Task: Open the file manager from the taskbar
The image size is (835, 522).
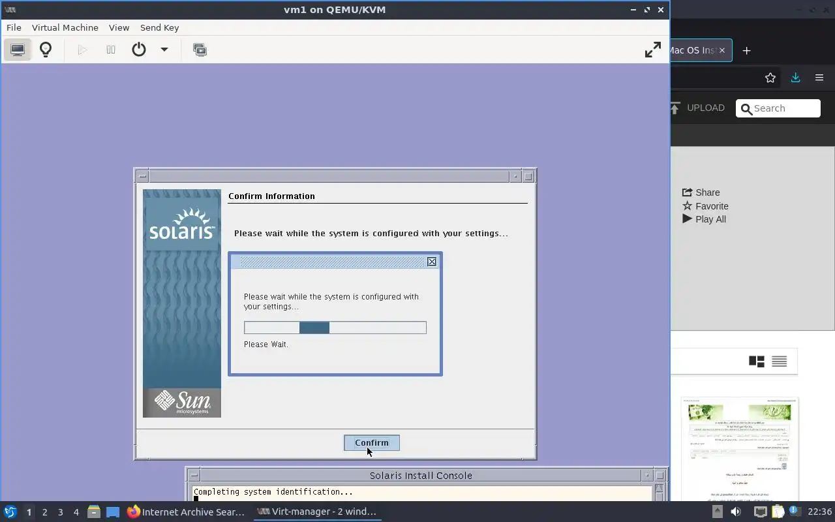Action: click(94, 512)
